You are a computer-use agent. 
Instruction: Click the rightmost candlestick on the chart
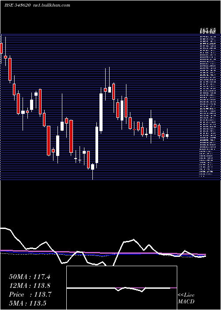[x=167, y=135]
